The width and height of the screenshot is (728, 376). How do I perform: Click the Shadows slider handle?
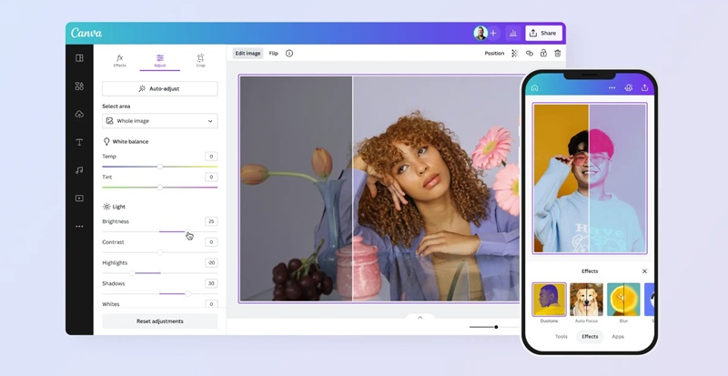187,294
